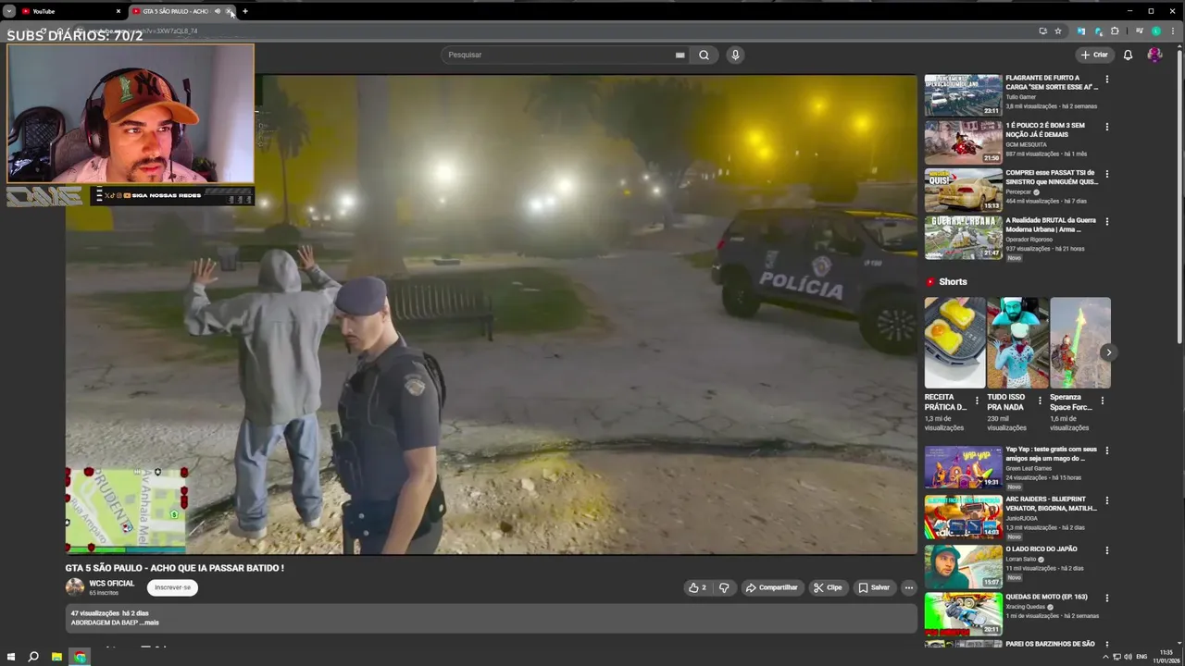The image size is (1185, 666).
Task: Like the video with thumbs up
Action: (x=697, y=587)
